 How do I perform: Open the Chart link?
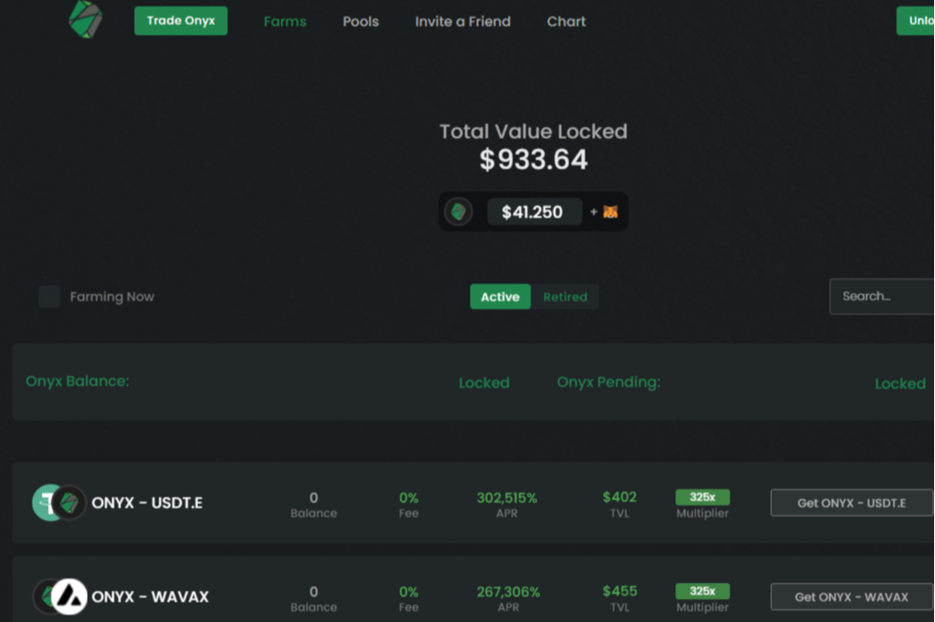point(567,22)
